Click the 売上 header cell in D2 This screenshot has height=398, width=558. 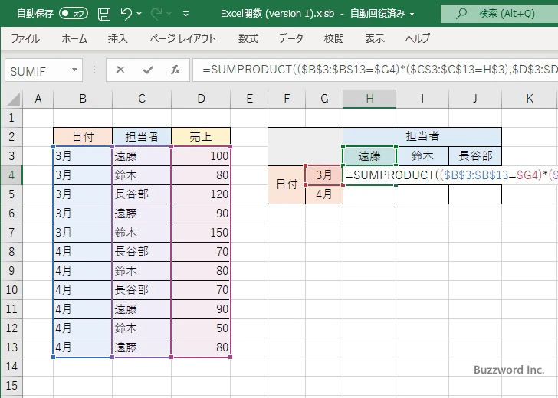click(201, 137)
